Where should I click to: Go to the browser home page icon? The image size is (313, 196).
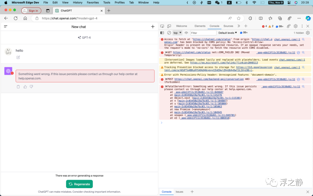[x=25, y=18]
